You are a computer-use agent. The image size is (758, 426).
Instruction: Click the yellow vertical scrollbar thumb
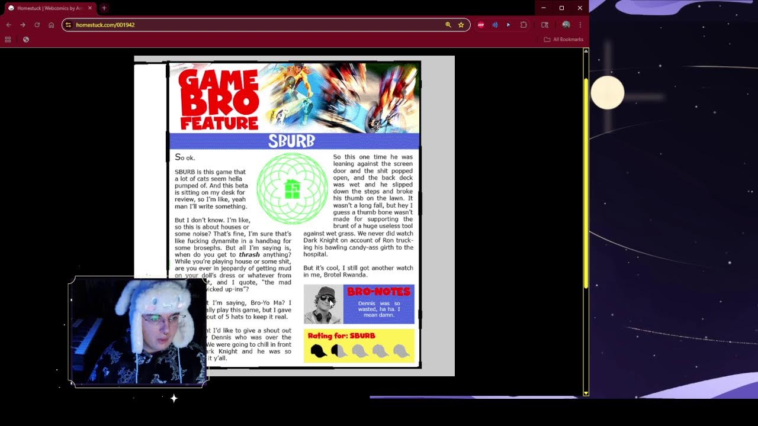tap(586, 183)
